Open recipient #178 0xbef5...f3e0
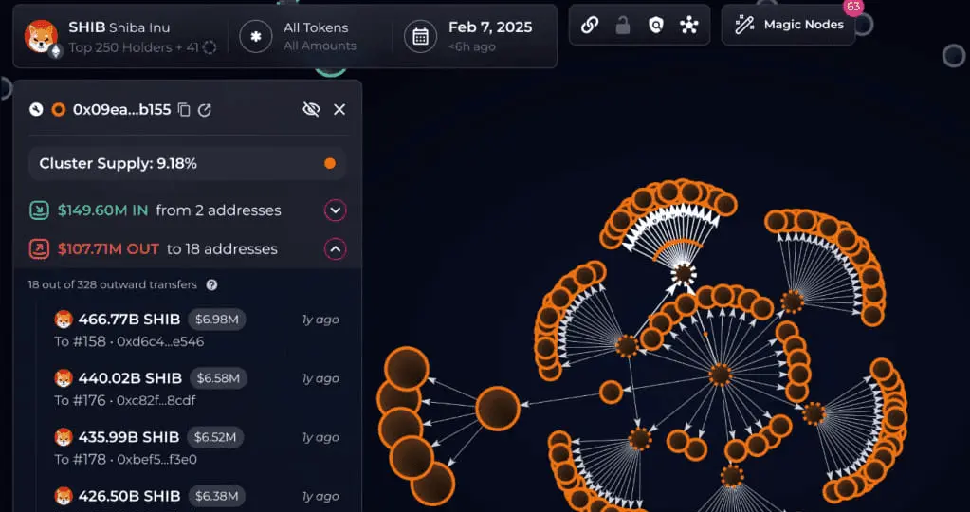Screen dimensions: 970x512 [125, 460]
